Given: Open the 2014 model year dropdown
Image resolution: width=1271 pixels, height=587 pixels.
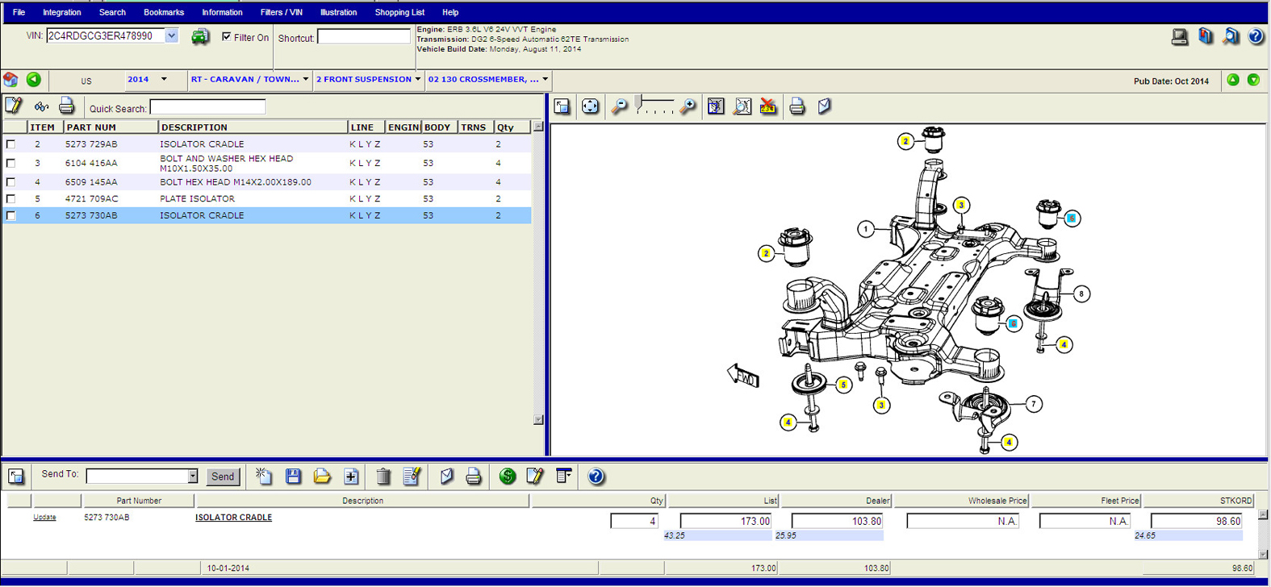Looking at the screenshot, I should tap(163, 79).
